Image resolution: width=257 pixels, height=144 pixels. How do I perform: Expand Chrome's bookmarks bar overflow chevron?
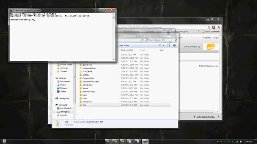click(x=199, y=31)
